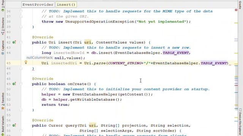Click the Captures tab icon
Viewport: 243px width, 136px height.
(x=3, y=53)
